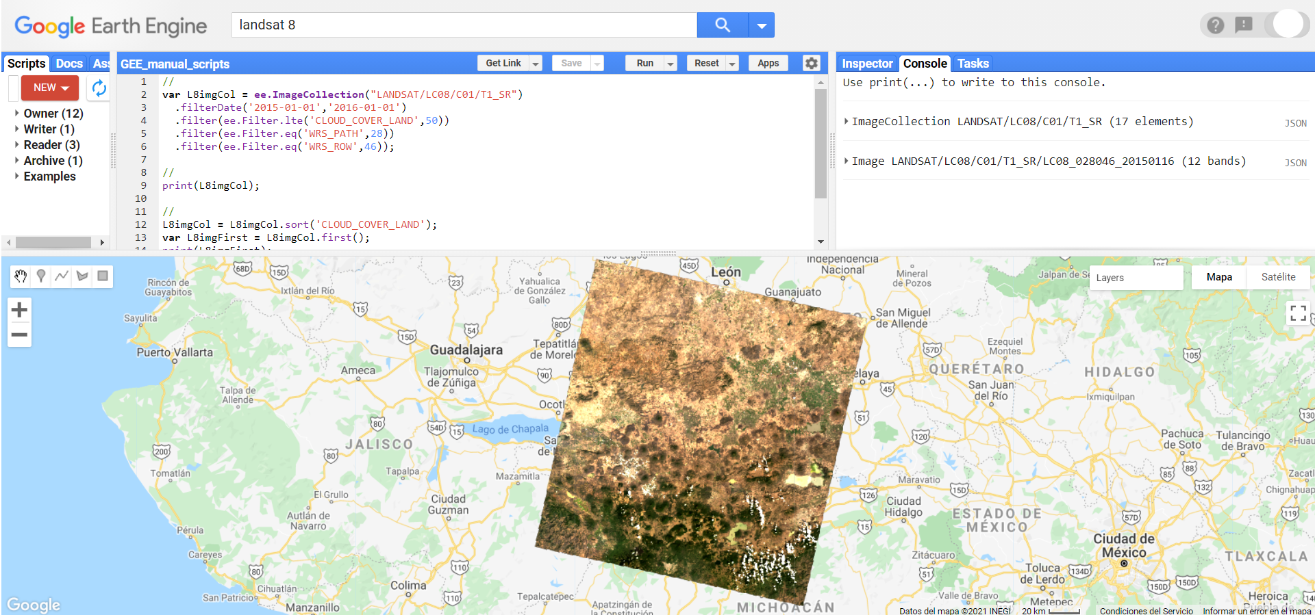Toggle fullscreen map view
Screen dimensions: 1315x615
point(1298,313)
